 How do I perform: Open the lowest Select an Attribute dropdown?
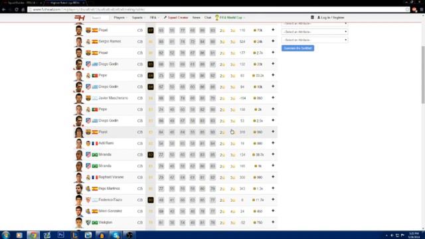(x=315, y=40)
